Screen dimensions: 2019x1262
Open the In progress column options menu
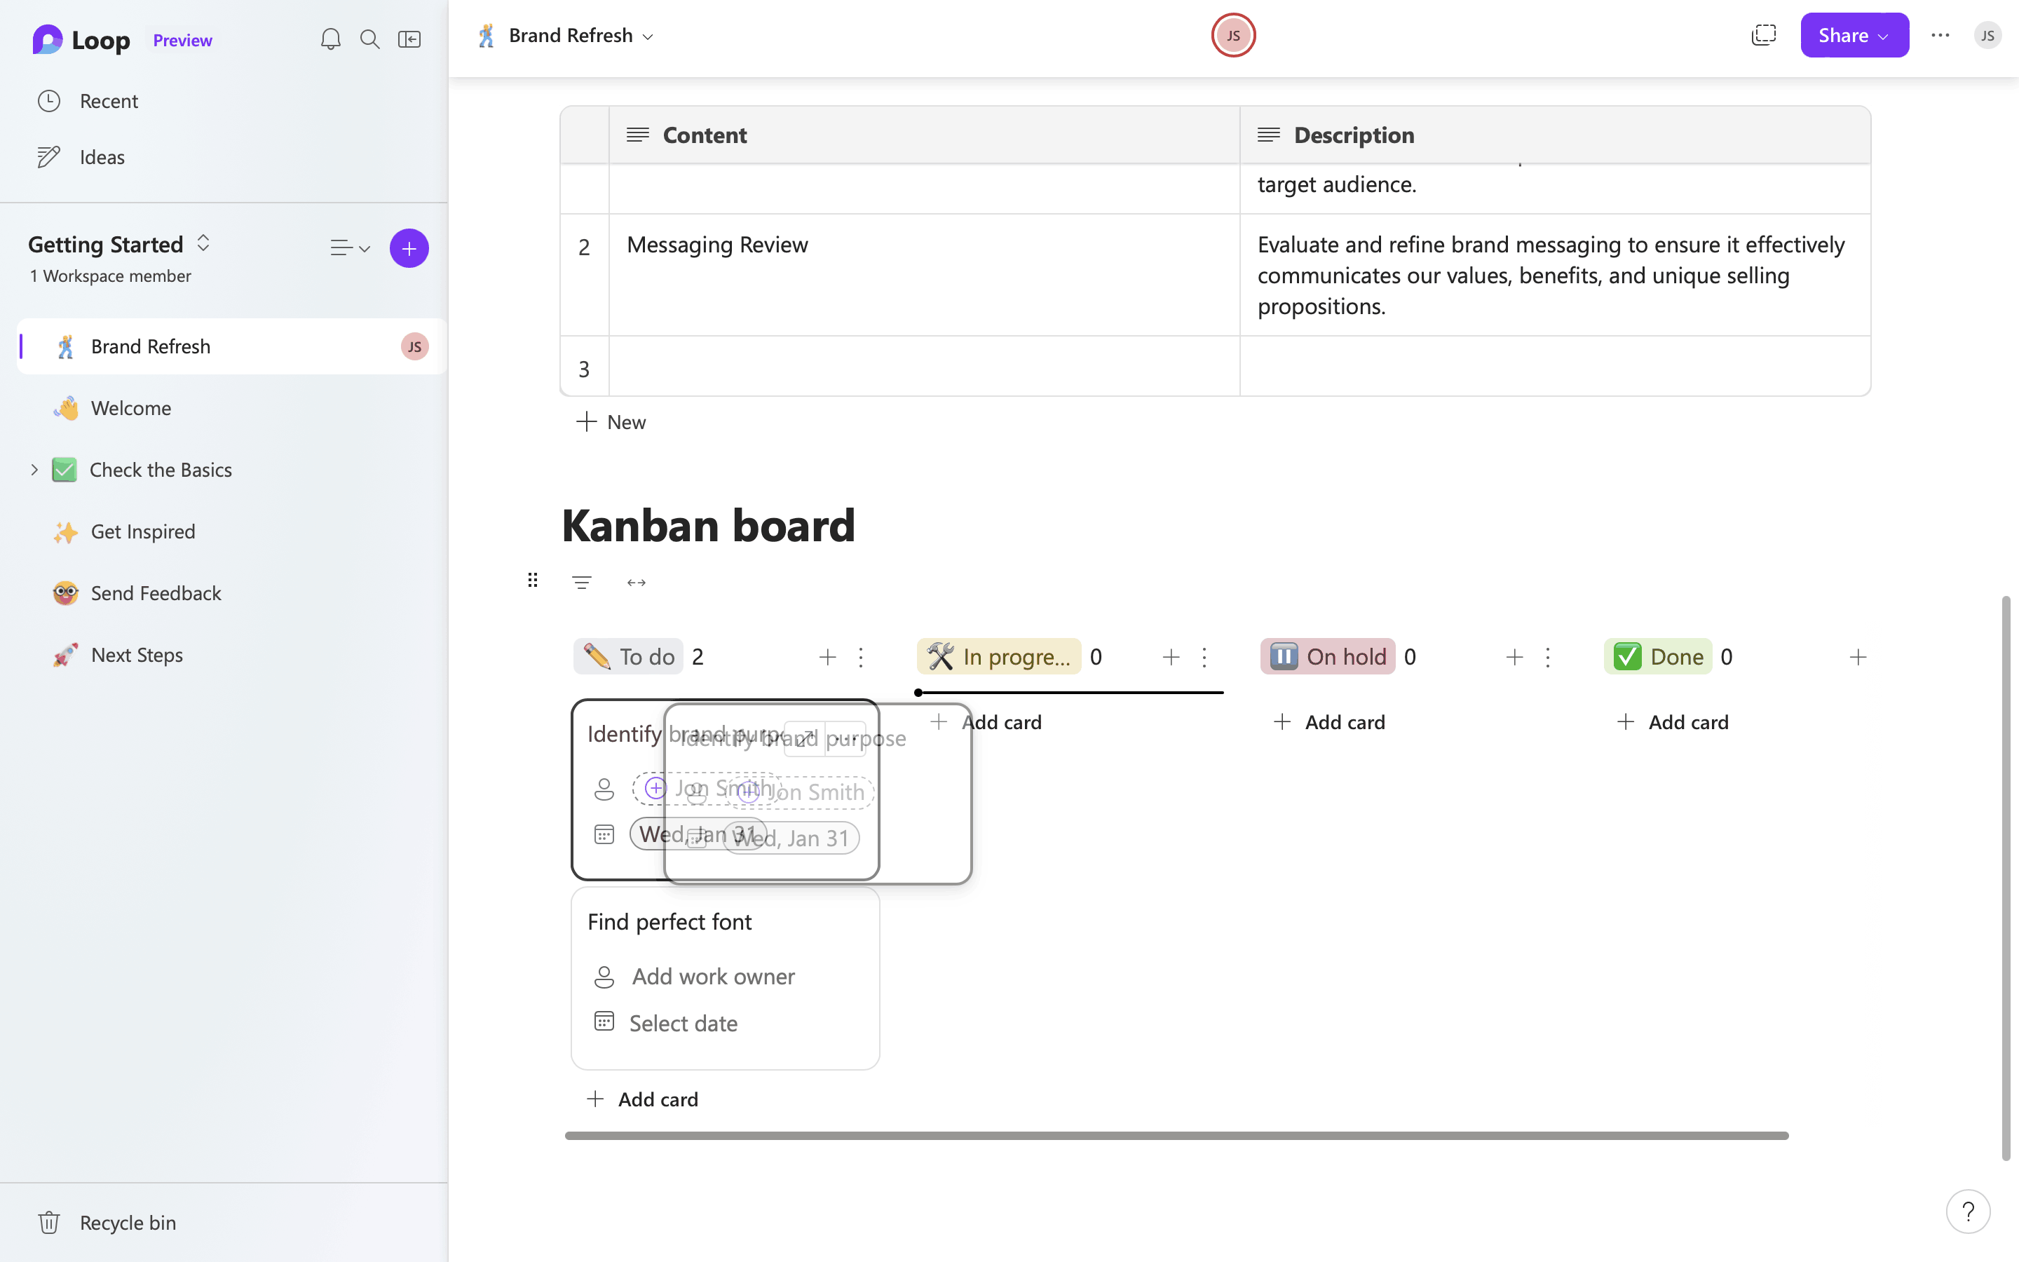pos(1204,658)
